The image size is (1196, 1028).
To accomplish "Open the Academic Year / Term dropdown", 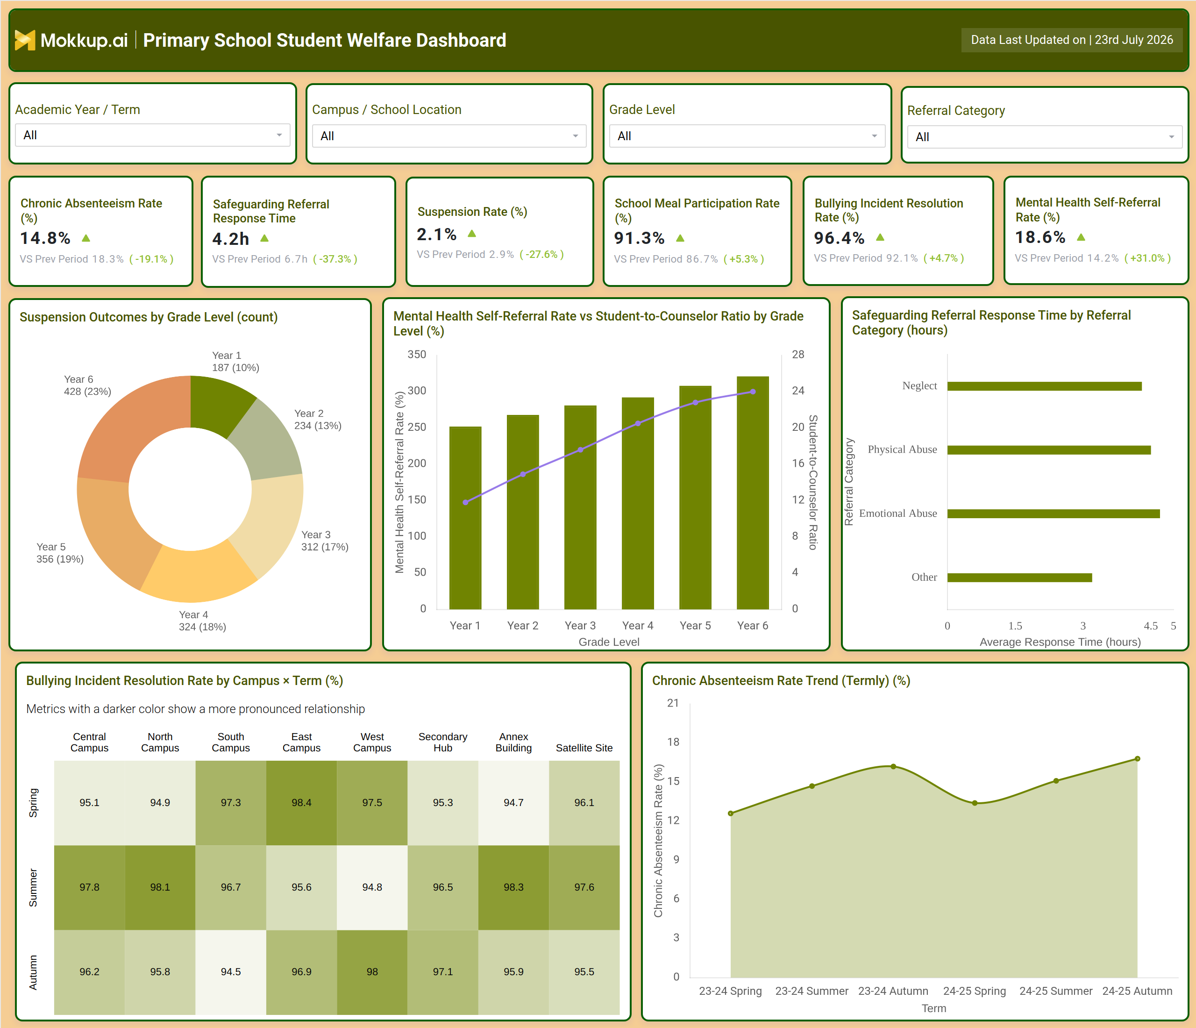I will pos(152,135).
